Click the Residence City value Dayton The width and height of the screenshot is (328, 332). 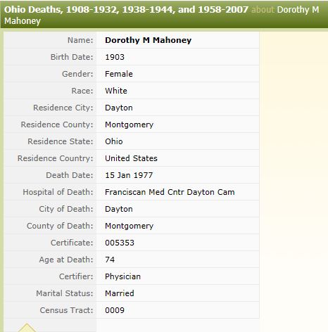click(x=119, y=108)
